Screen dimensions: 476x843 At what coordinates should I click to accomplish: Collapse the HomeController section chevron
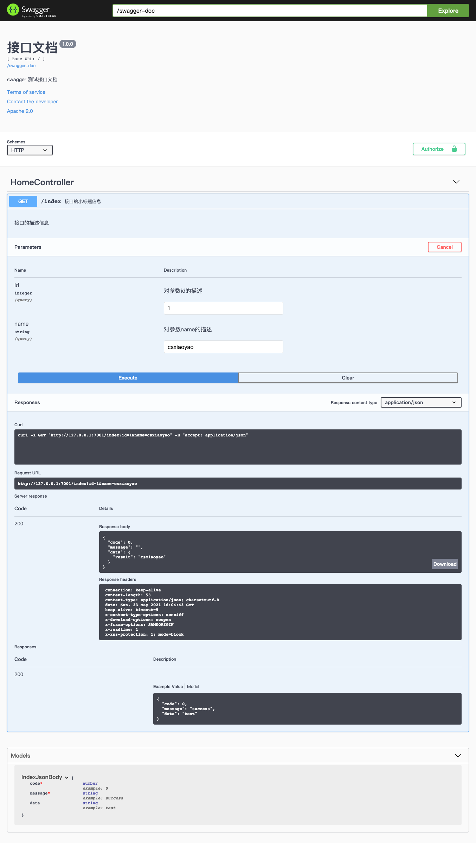[x=456, y=182]
